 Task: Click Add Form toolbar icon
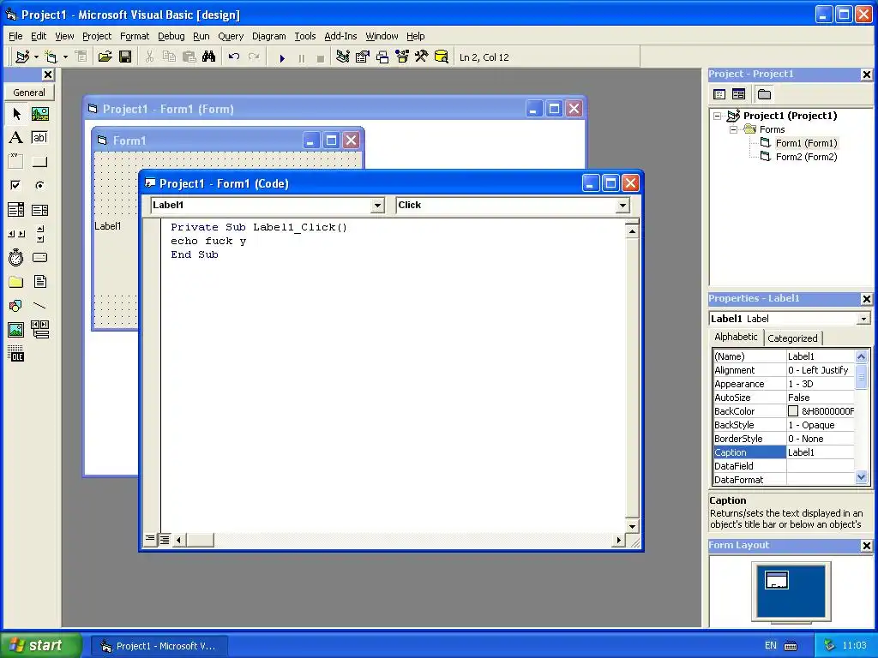[x=51, y=57]
